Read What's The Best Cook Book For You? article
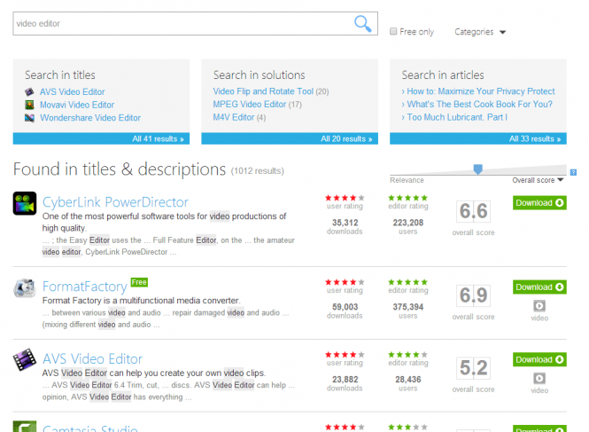Screen dimensions: 589x432 [480, 105]
